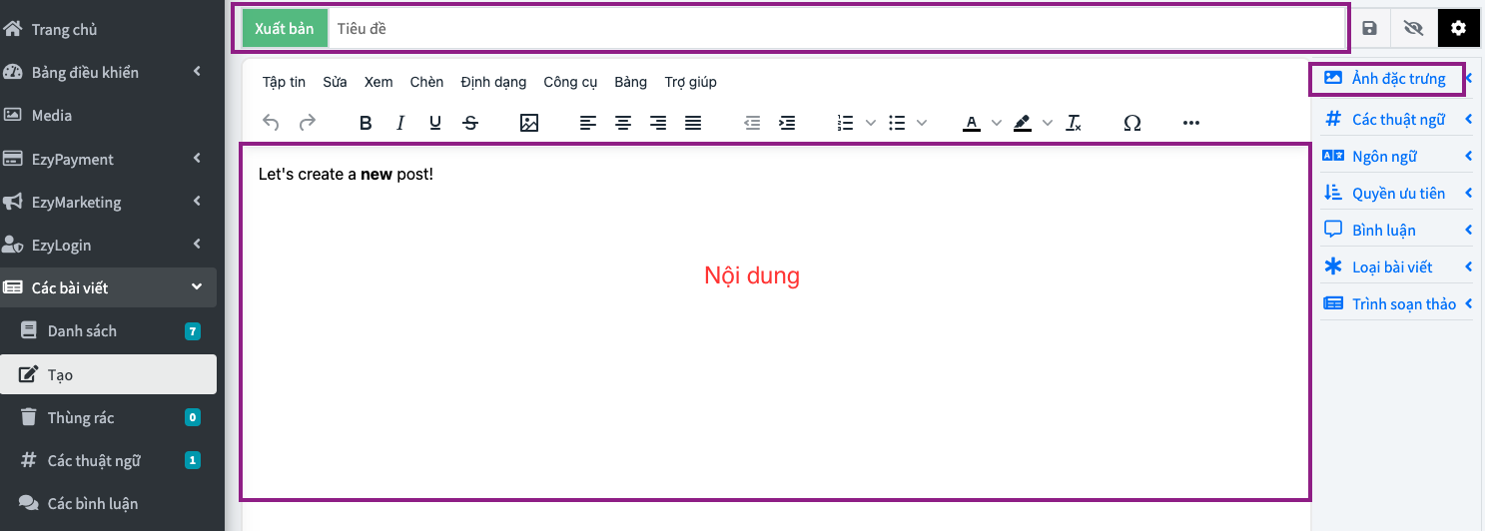Open the Chèn menu
Screen dimensions: 1485x531
point(426,82)
